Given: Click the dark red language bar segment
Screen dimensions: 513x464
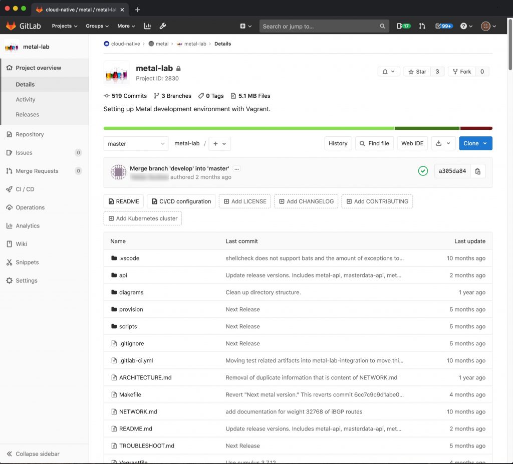Looking at the screenshot, I should 476,128.
